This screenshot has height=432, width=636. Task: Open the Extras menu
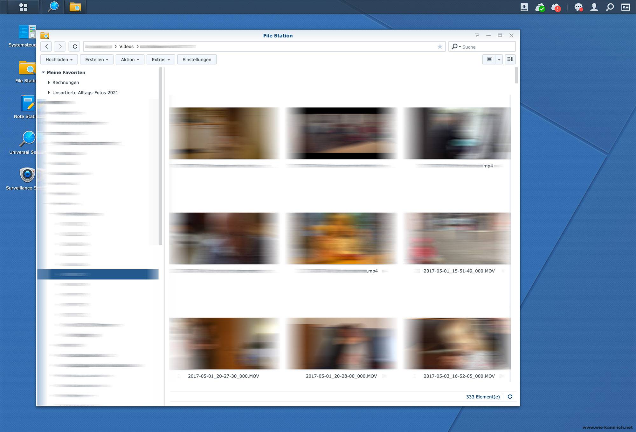click(160, 60)
